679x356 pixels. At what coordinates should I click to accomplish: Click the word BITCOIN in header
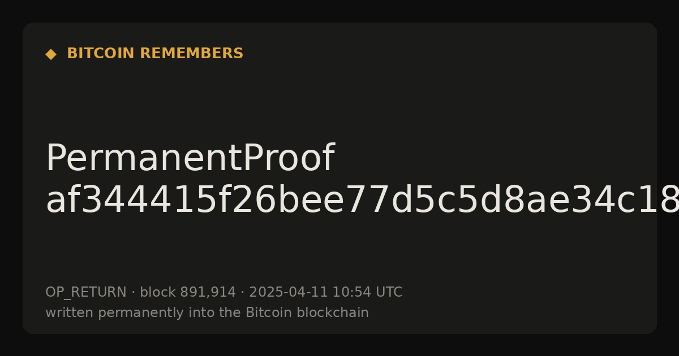click(x=101, y=54)
